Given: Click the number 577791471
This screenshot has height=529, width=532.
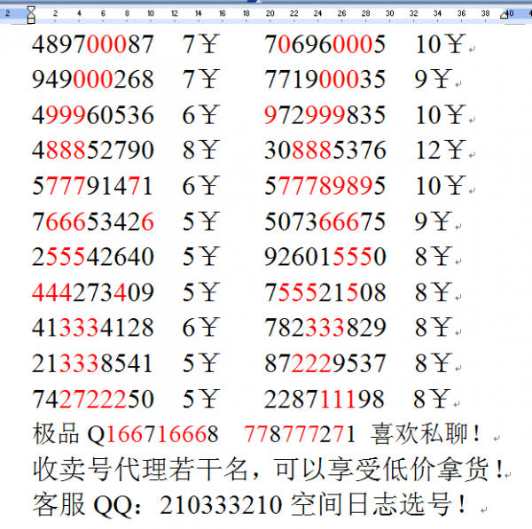Looking at the screenshot, I should tap(92, 186).
